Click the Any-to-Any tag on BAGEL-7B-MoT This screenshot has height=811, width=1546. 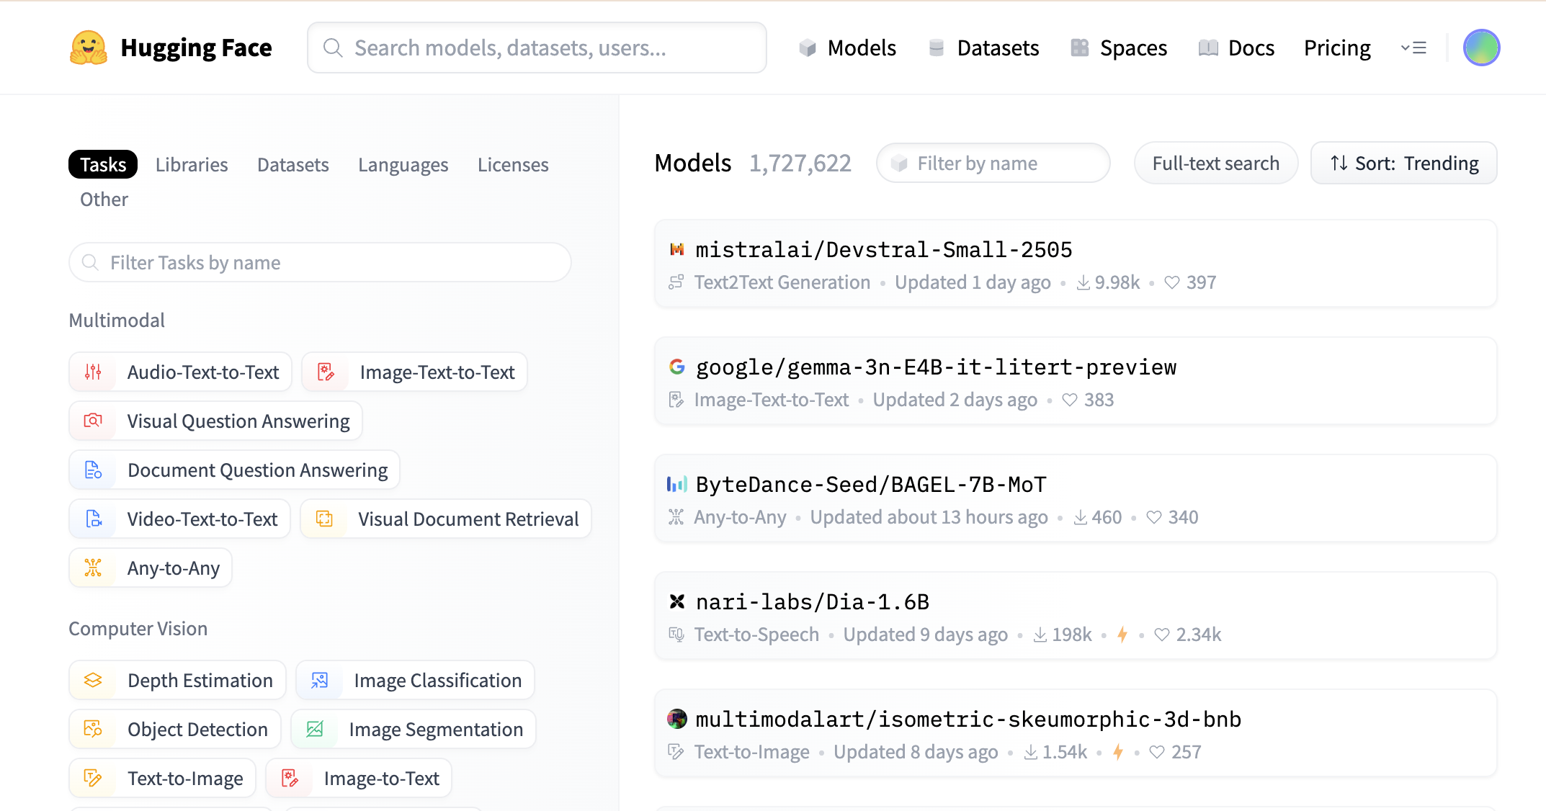tap(740, 517)
